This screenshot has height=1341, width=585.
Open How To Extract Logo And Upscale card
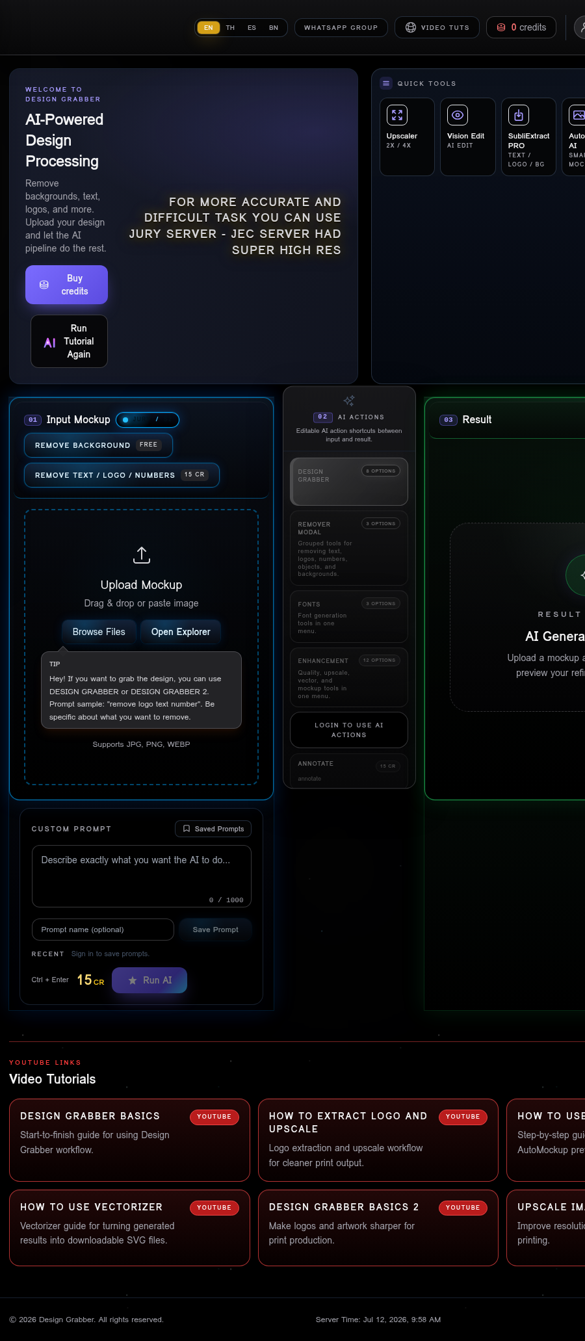(378, 1140)
